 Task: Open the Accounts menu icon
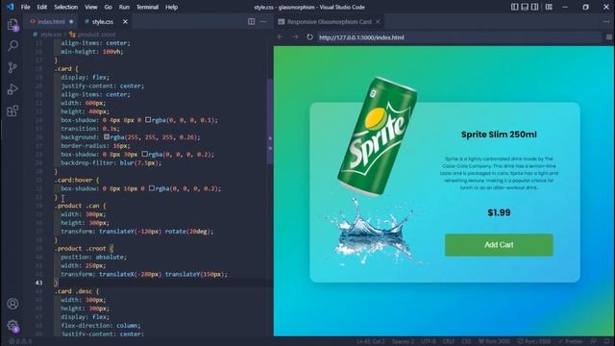(12, 304)
